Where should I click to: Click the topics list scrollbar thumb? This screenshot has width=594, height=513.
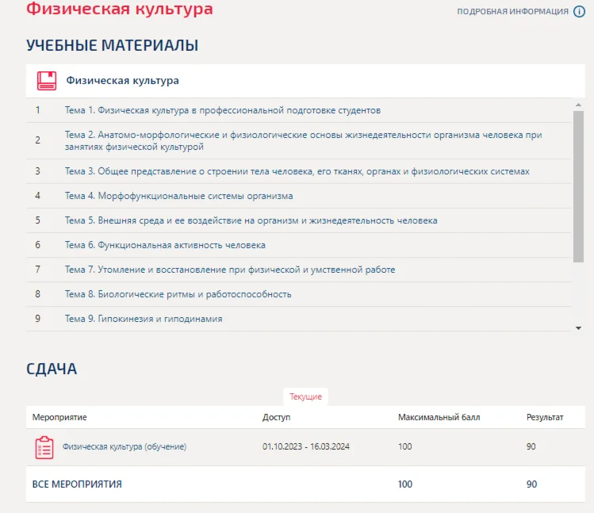pyautogui.click(x=578, y=186)
